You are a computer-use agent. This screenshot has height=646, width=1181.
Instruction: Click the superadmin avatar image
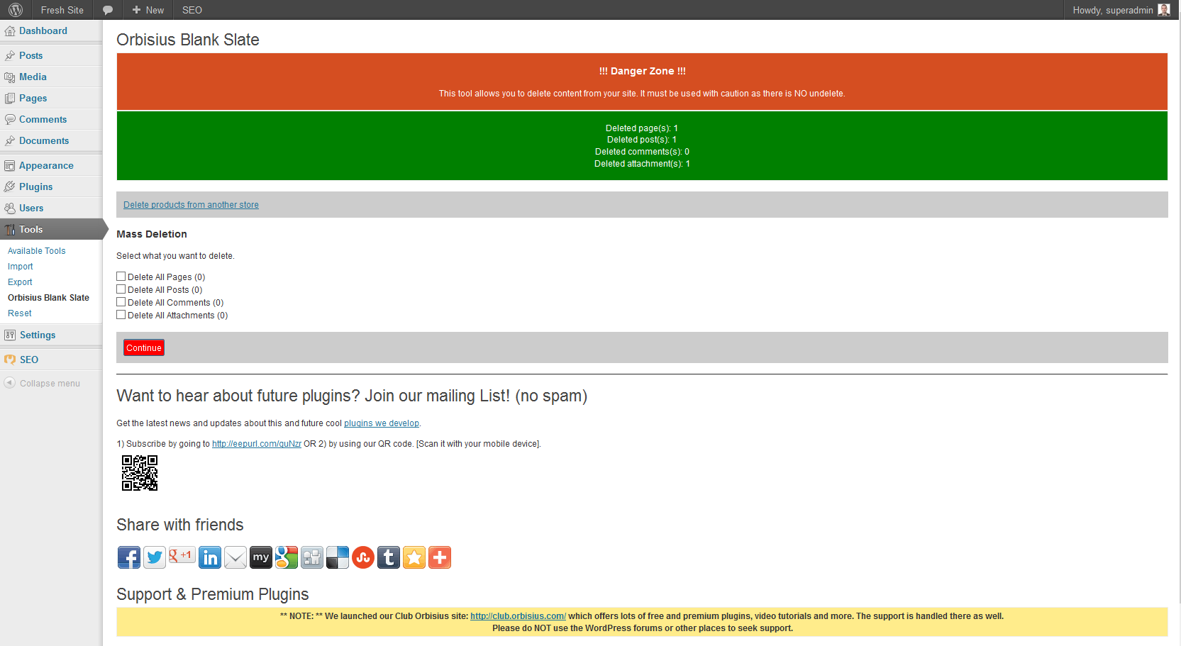pyautogui.click(x=1164, y=10)
